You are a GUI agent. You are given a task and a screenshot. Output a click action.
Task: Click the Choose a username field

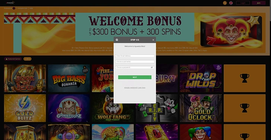click(135, 61)
